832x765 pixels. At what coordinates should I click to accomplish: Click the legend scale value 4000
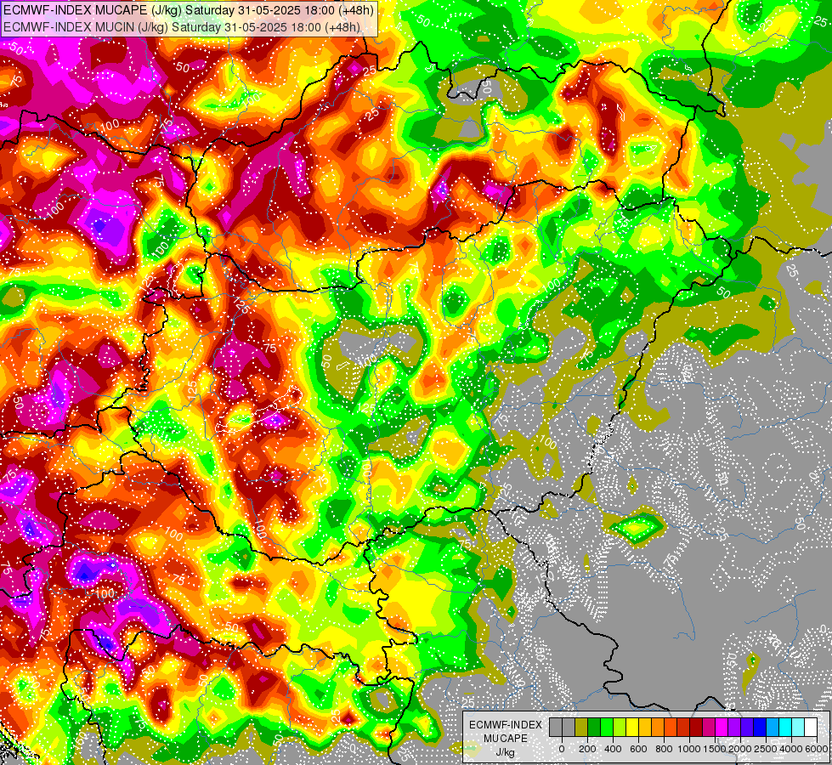(x=791, y=749)
